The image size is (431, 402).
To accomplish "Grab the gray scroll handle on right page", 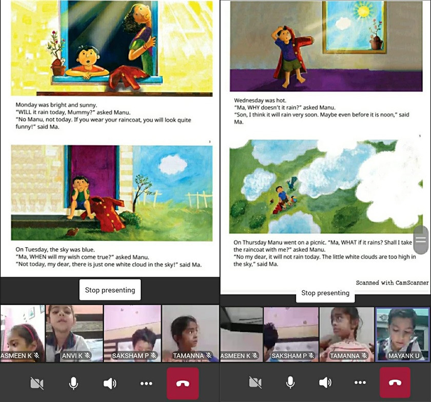I will coord(421,240).
